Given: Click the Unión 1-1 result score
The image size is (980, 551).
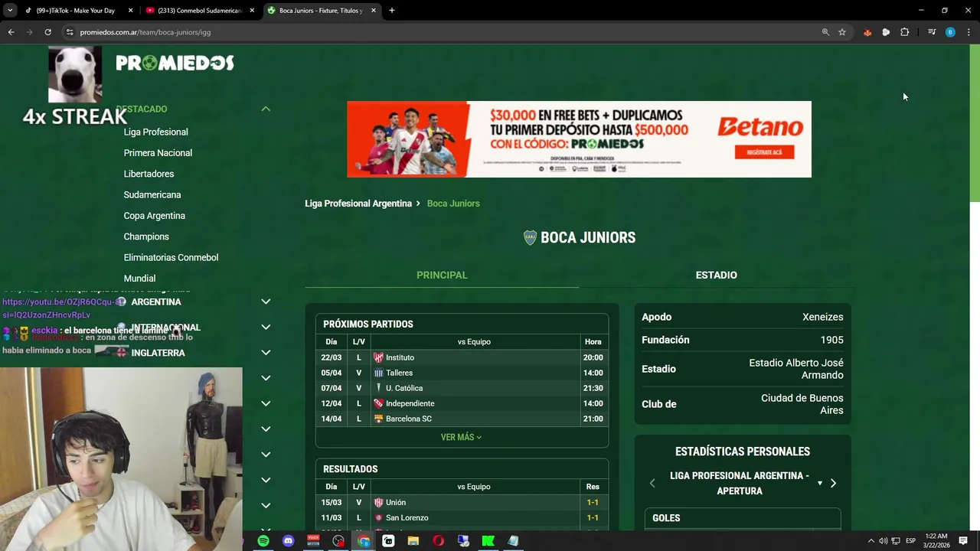Looking at the screenshot, I should [593, 503].
